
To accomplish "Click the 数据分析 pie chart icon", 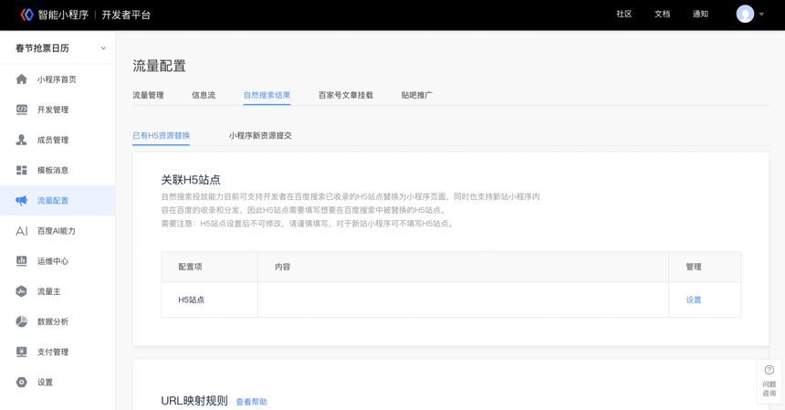I will coord(22,321).
